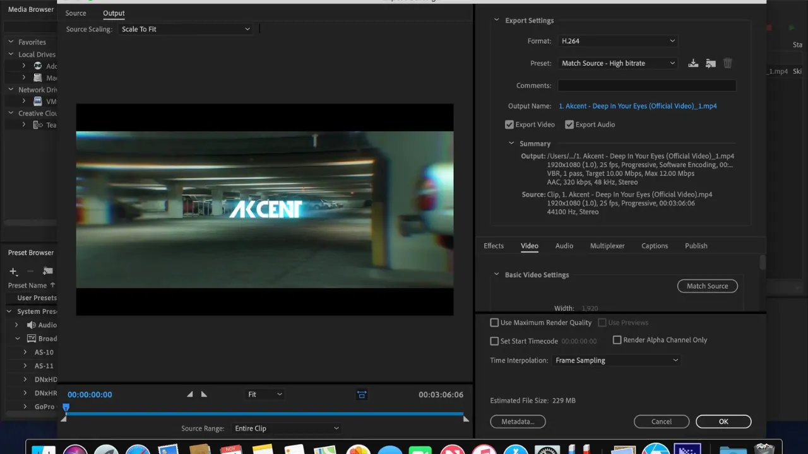Click the VM network drive icon

click(38, 101)
